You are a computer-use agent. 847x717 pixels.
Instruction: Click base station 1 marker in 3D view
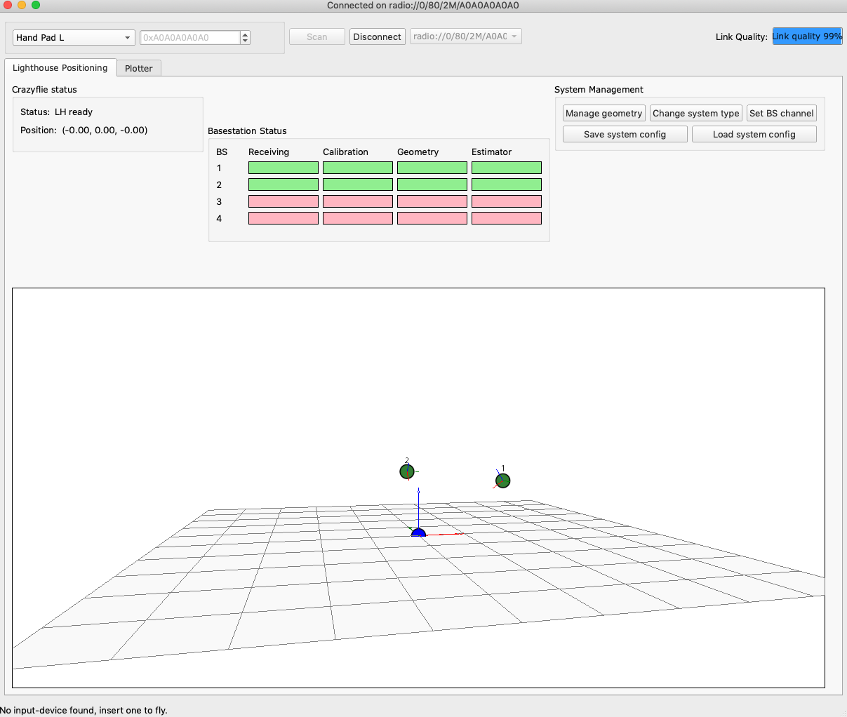[x=502, y=481]
